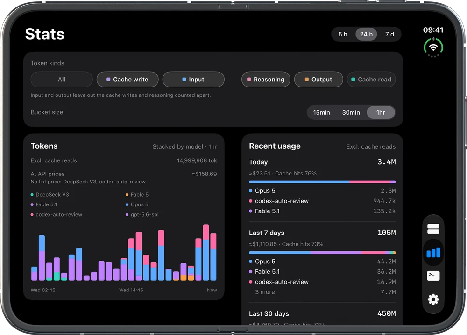Screen dimensions: 467x335
Task: Click the 09:41 clock
Action: (x=433, y=30)
